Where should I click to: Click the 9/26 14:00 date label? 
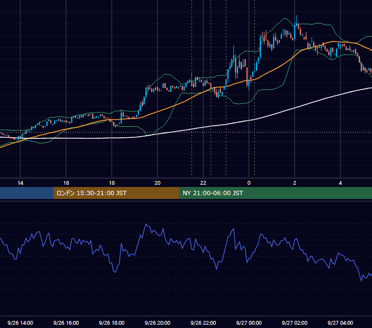click(x=20, y=323)
